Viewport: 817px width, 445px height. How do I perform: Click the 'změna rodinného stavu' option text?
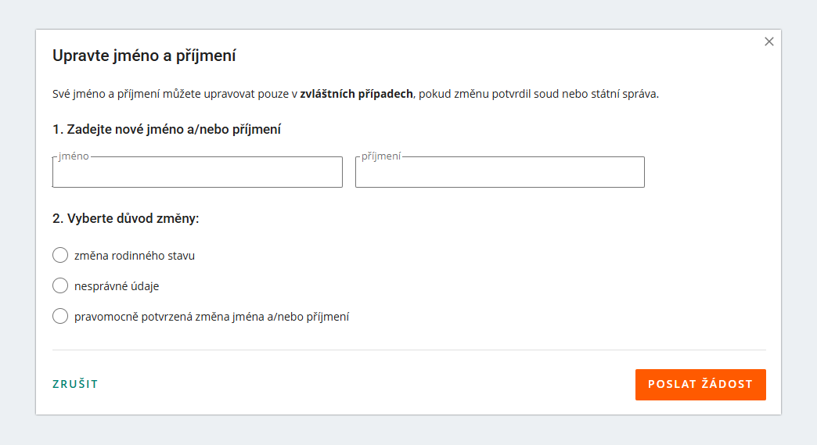pos(134,256)
